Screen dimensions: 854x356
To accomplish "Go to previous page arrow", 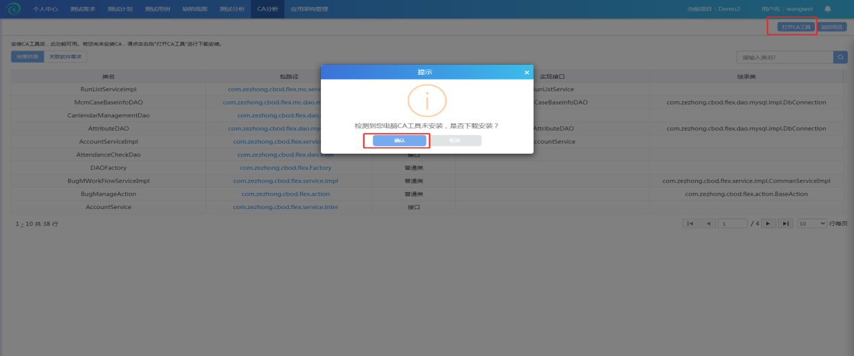I will (x=707, y=223).
